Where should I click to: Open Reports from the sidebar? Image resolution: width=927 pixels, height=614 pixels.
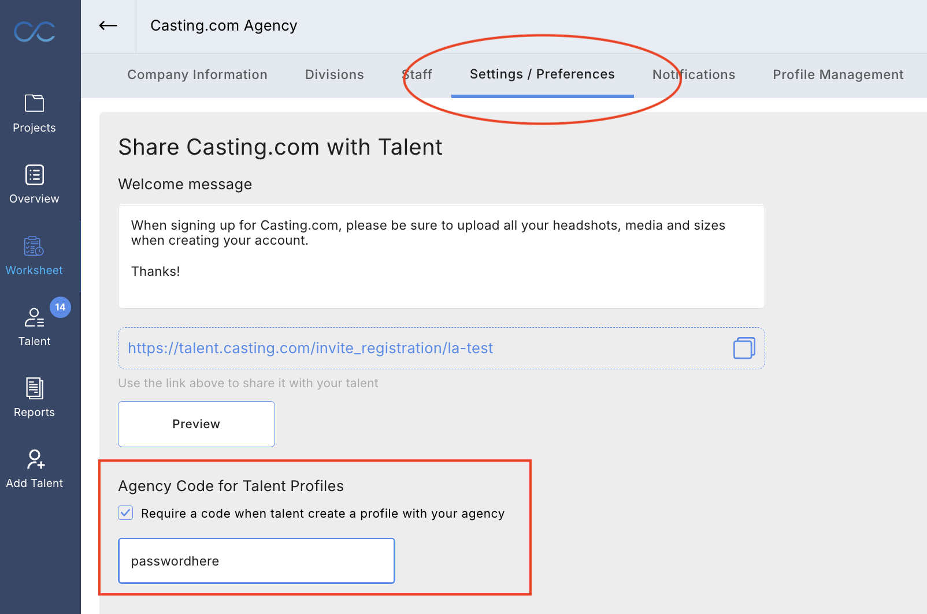[34, 398]
